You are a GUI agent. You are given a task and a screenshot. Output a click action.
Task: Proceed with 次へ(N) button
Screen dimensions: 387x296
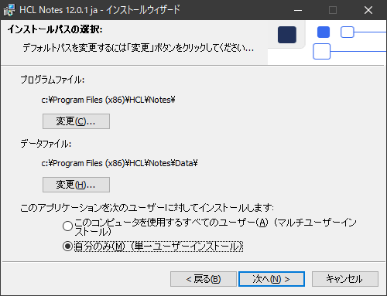(272, 279)
